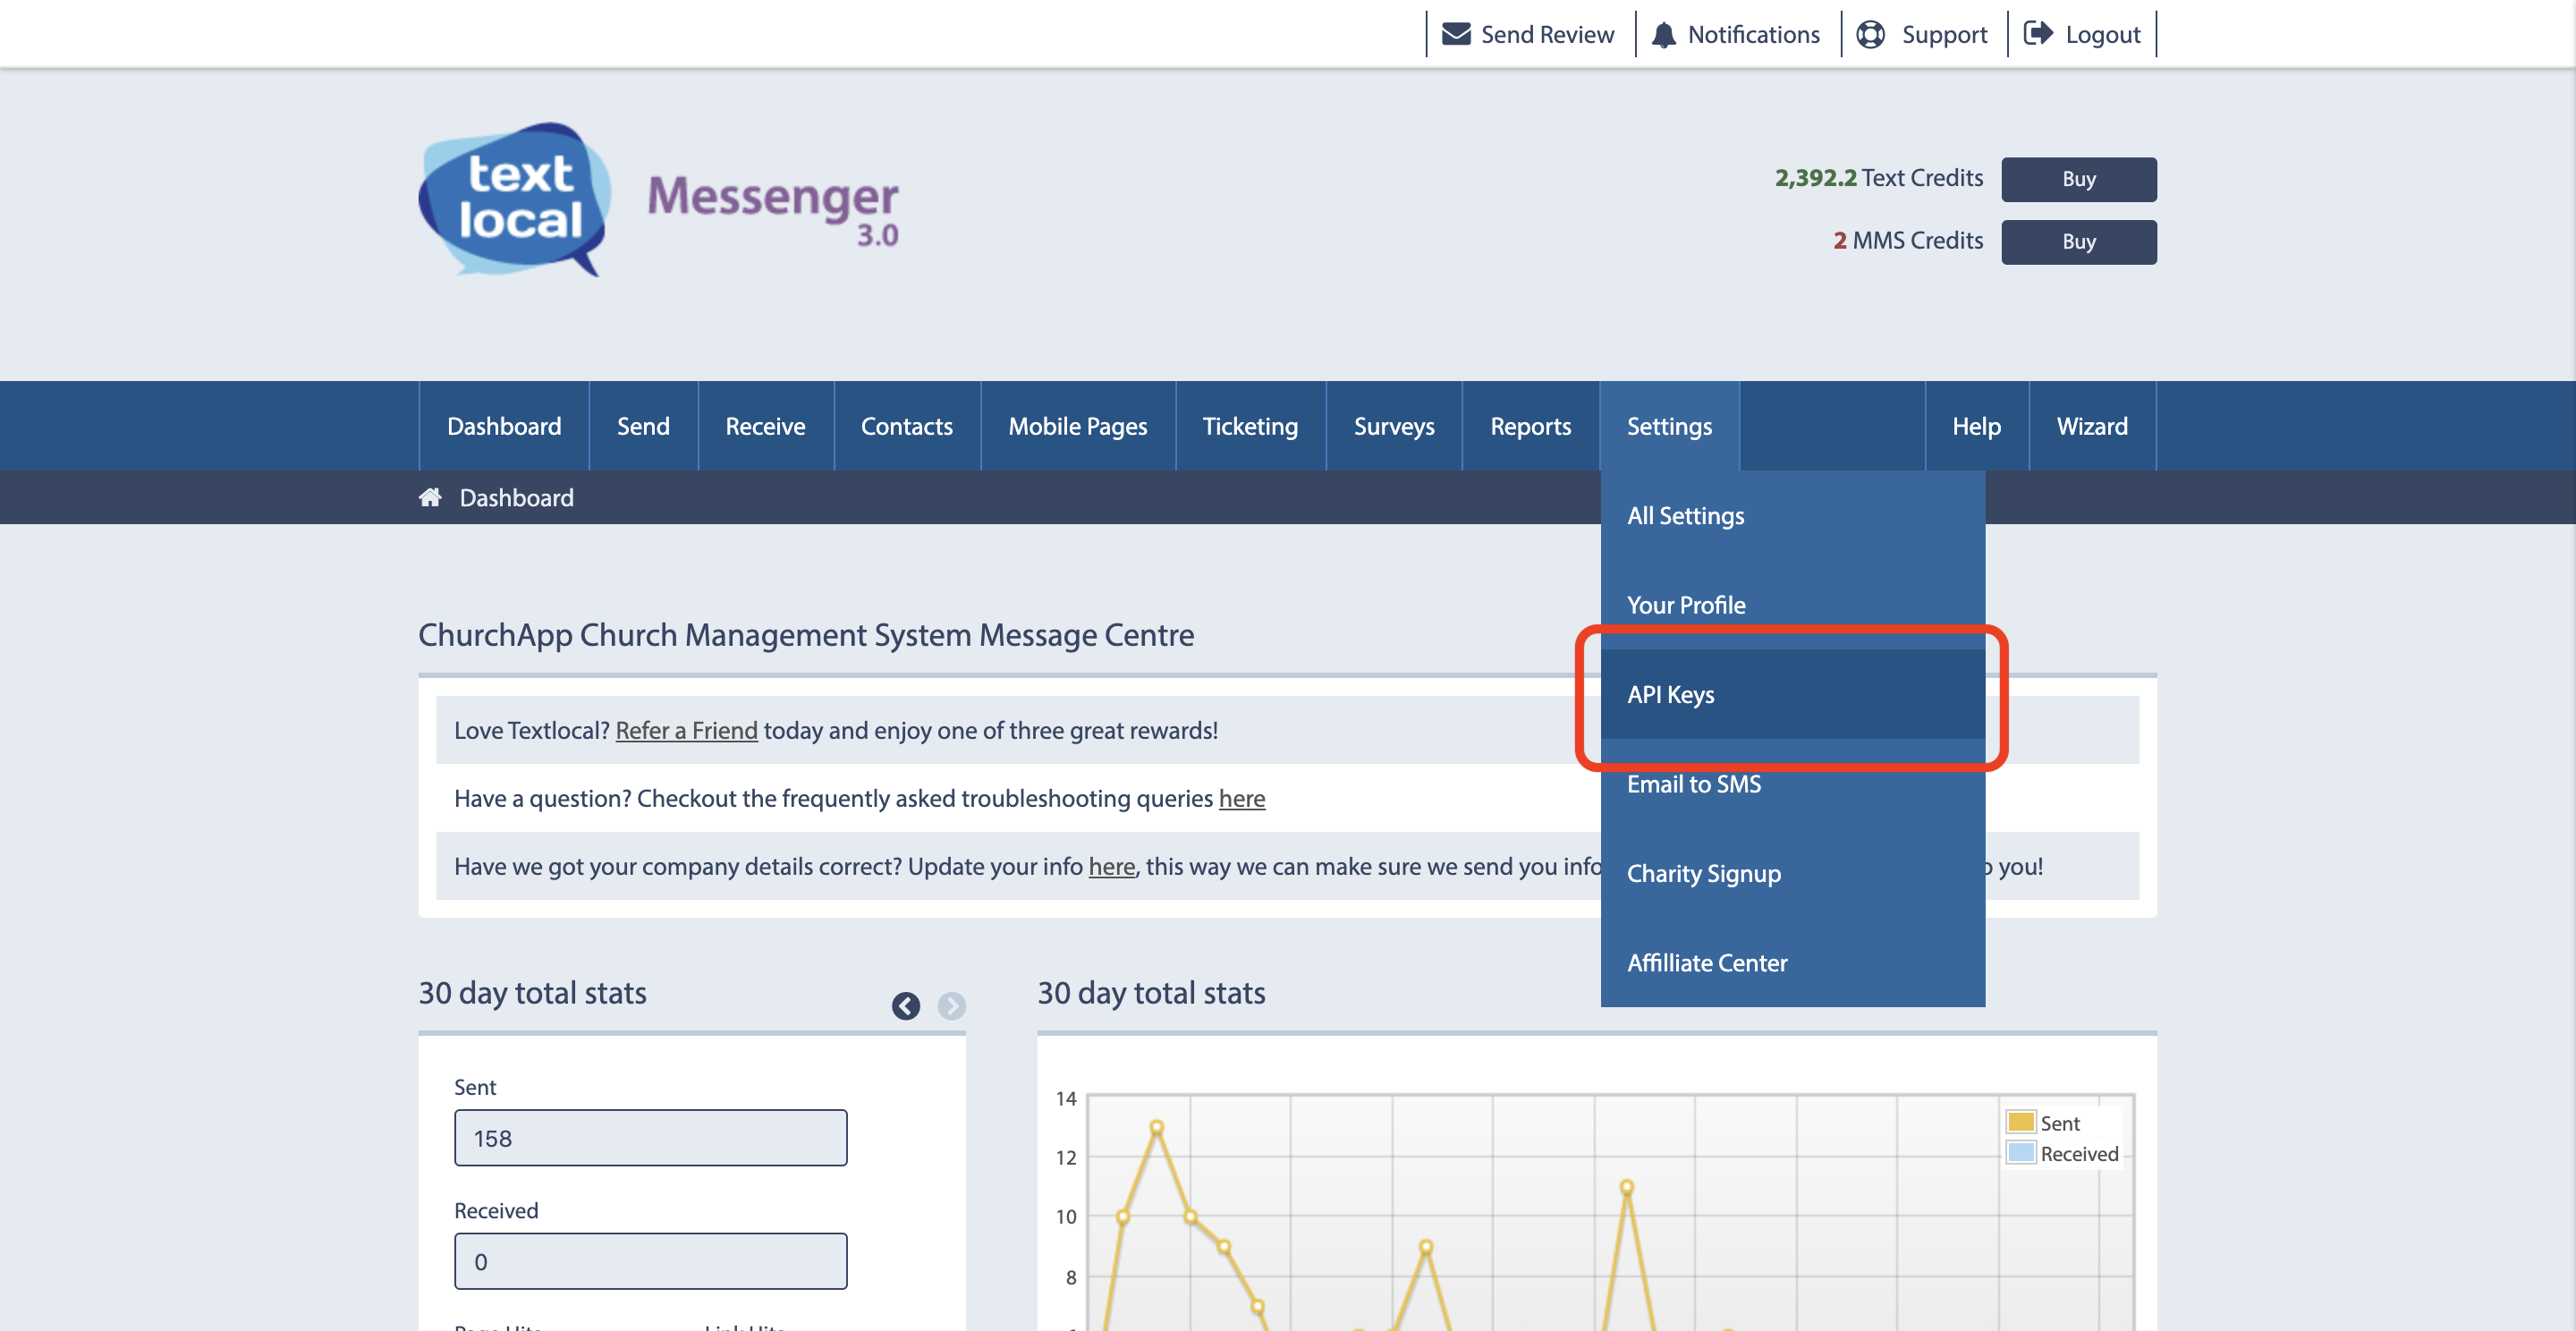Viewport: 2576px width, 1331px height.
Task: Click the Send Review envelope icon
Action: 1455,33
